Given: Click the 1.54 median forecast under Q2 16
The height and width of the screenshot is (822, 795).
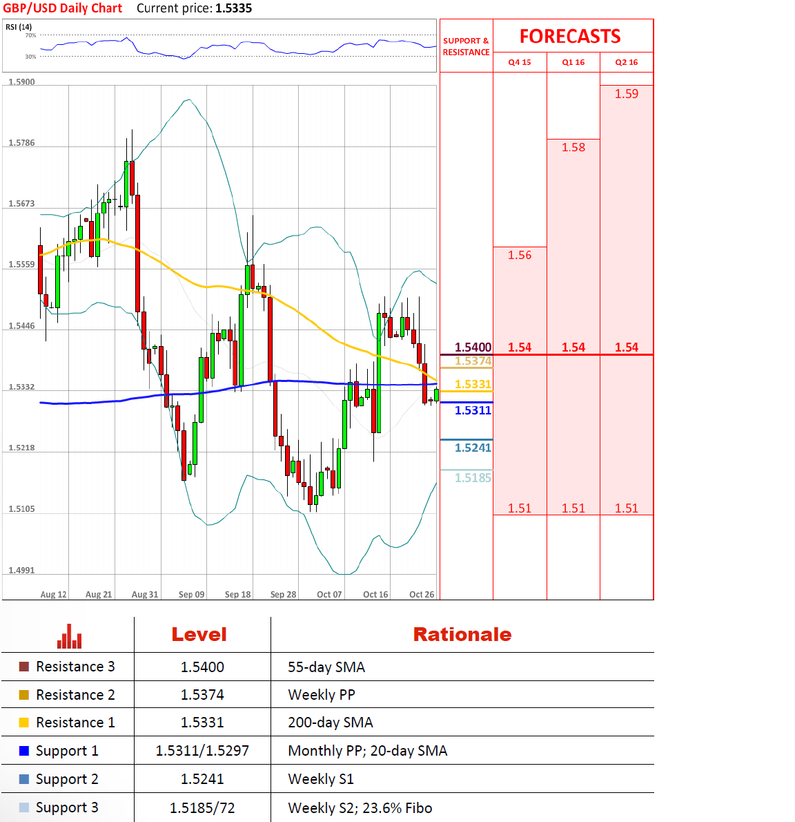Looking at the screenshot, I should click(627, 347).
